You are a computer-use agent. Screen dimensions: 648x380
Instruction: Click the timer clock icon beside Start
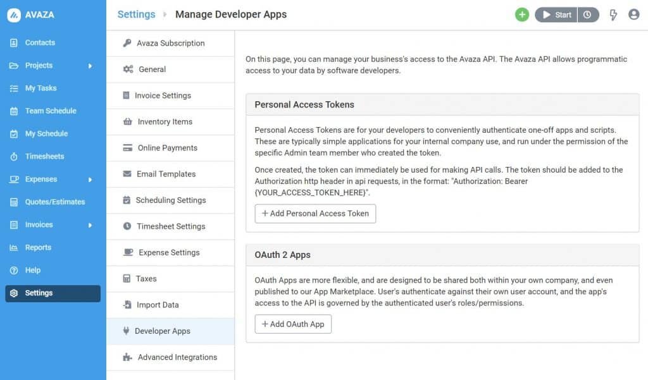pos(588,15)
